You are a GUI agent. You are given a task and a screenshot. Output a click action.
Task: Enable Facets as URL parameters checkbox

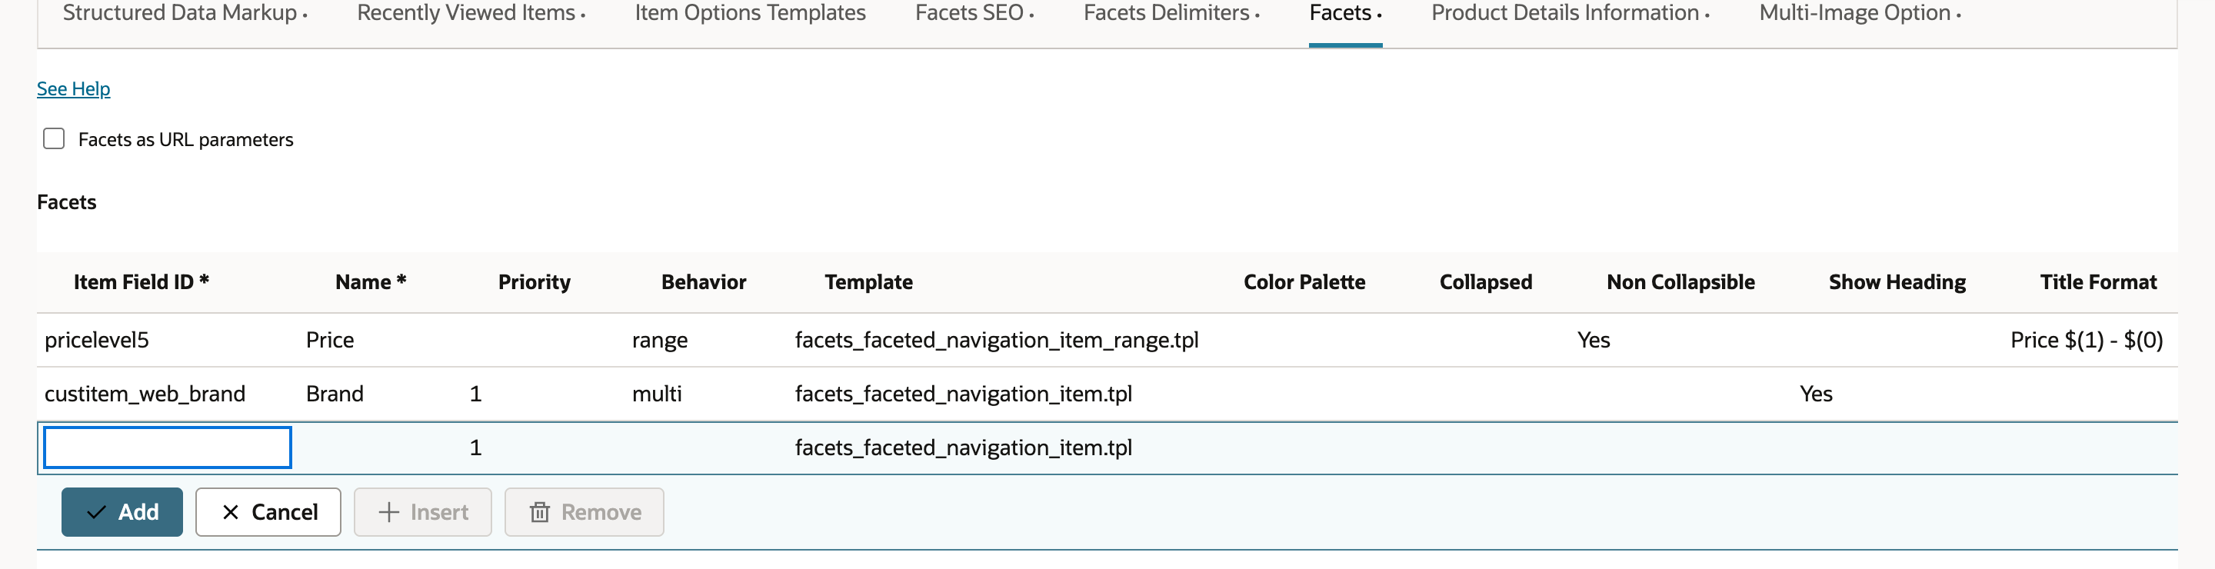tap(54, 138)
